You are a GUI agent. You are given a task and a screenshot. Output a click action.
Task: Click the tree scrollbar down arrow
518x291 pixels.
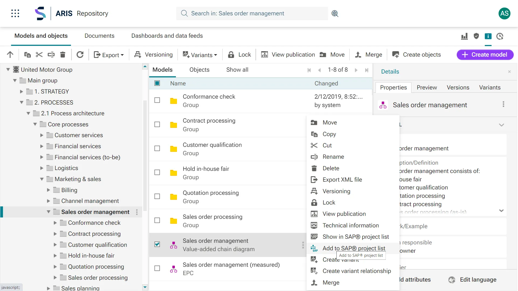tap(145, 287)
